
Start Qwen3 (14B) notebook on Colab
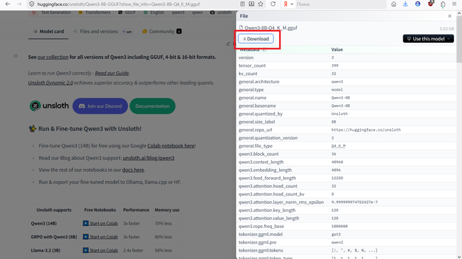coord(100,223)
